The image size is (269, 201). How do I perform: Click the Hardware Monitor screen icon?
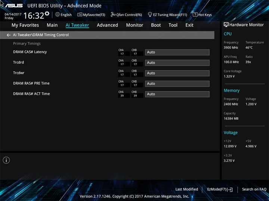226,25
